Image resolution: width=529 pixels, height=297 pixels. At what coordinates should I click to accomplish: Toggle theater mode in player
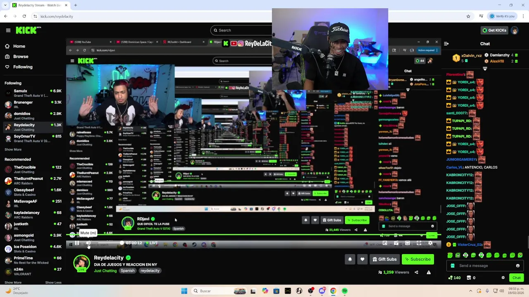tap(407, 243)
